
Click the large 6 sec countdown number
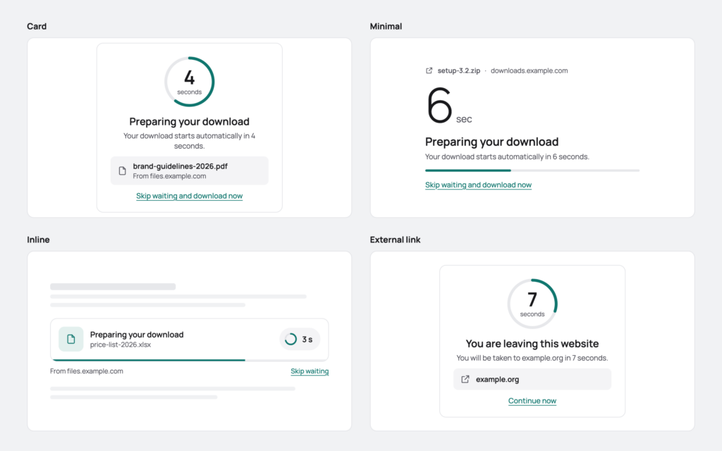click(439, 106)
